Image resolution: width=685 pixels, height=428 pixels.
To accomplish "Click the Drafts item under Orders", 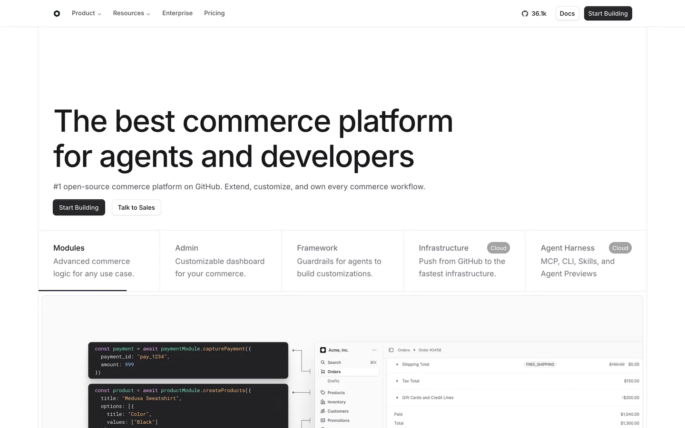I will tap(333, 381).
